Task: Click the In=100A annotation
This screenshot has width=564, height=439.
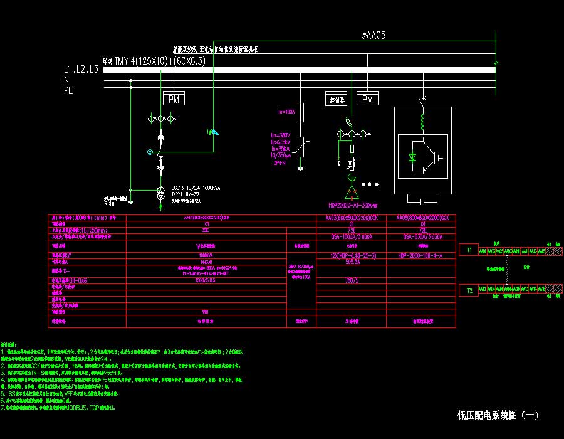Action: click(x=286, y=112)
